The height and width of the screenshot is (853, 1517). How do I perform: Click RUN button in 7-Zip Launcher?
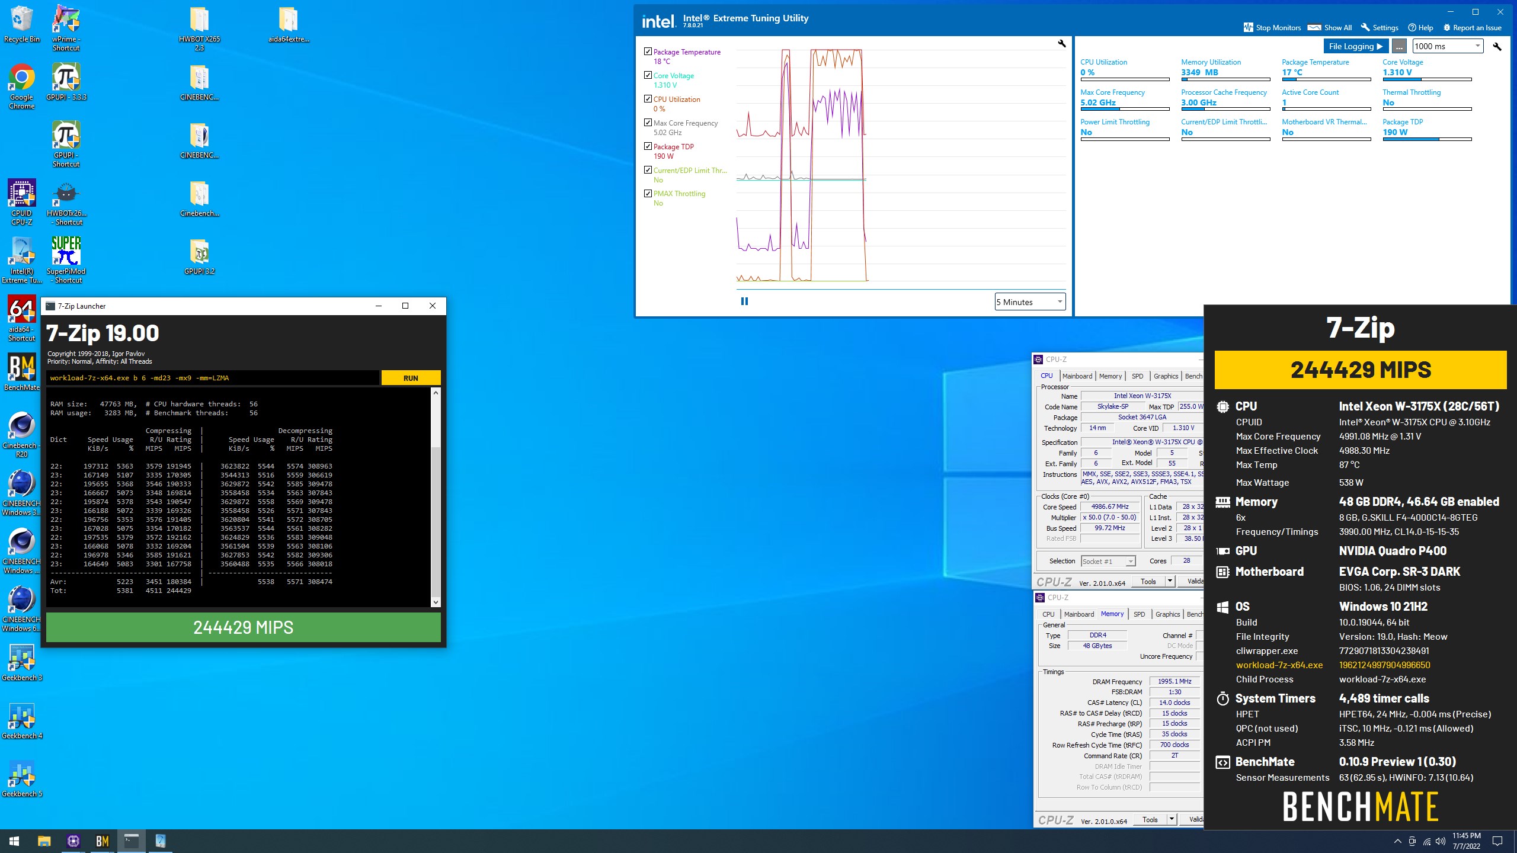coord(411,378)
